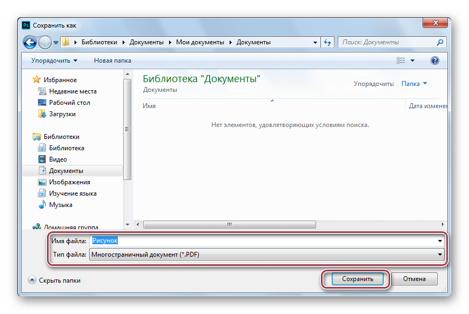Click the horizontal scrollbar in file list

click(x=230, y=224)
